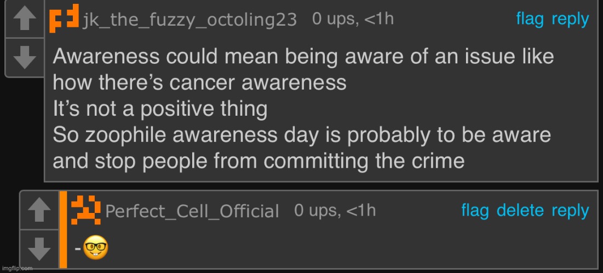Viewport: 603px width, 273px height.
Task: Click jk_the_fuzzy_octoling23's orange pixel avatar
Action: [x=65, y=20]
